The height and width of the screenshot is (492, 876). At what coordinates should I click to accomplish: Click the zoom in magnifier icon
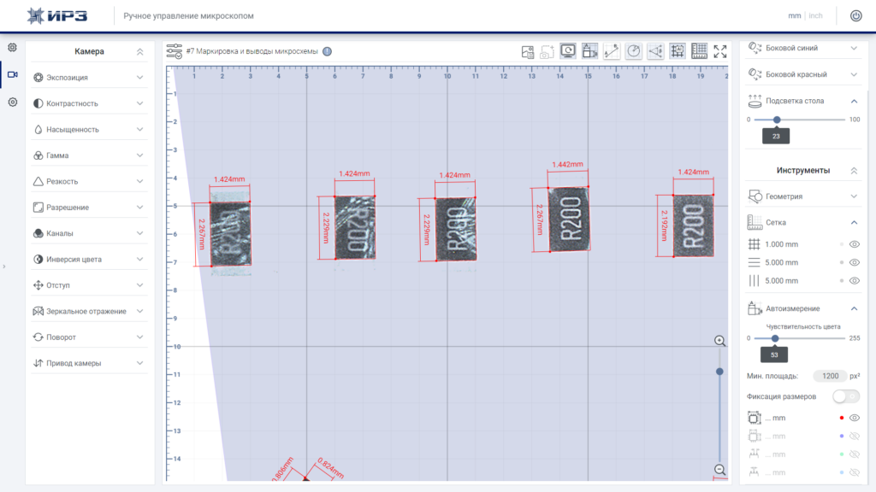point(719,341)
